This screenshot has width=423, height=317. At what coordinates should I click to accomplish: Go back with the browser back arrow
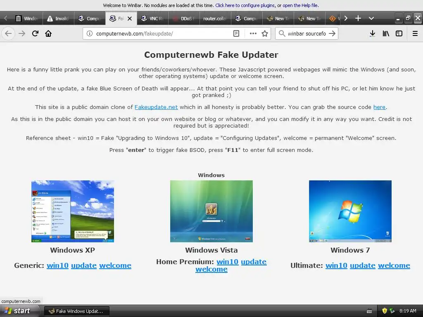(8, 33)
